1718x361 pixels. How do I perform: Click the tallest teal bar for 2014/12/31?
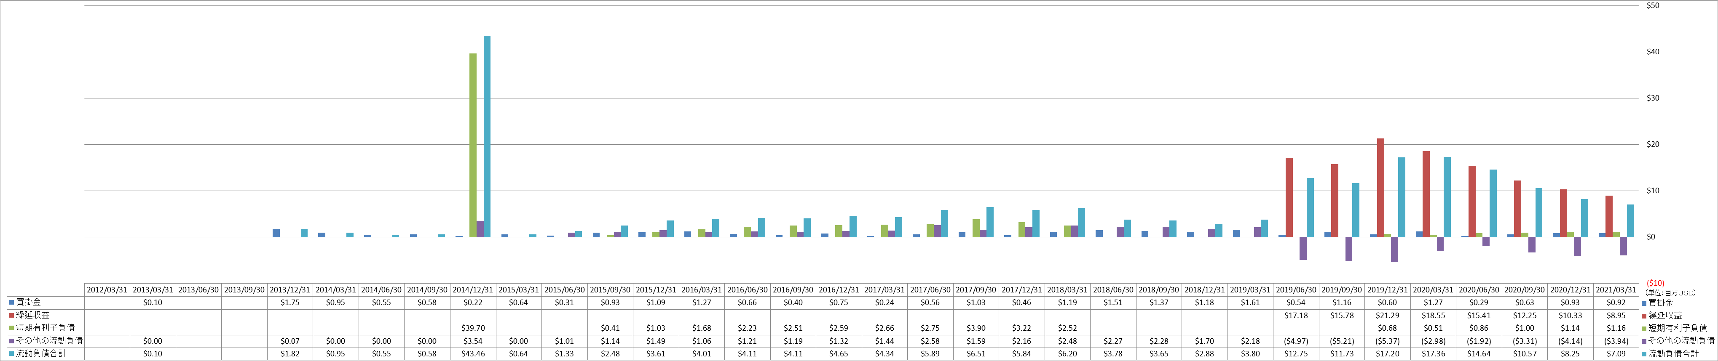(x=487, y=137)
